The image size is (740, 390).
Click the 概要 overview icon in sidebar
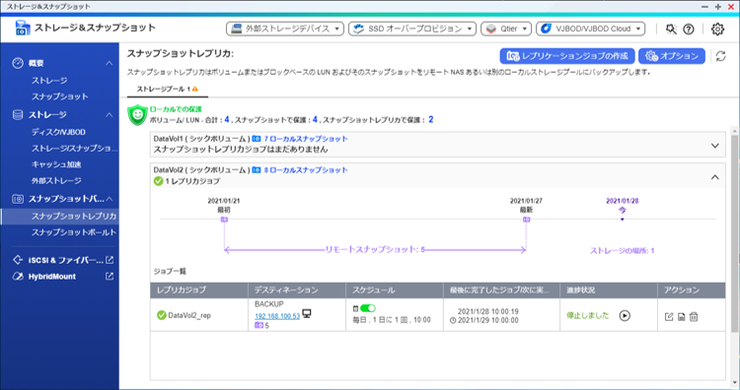pyautogui.click(x=18, y=63)
